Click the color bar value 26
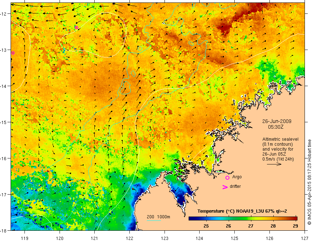The image size is (312, 241). tap(228, 226)
